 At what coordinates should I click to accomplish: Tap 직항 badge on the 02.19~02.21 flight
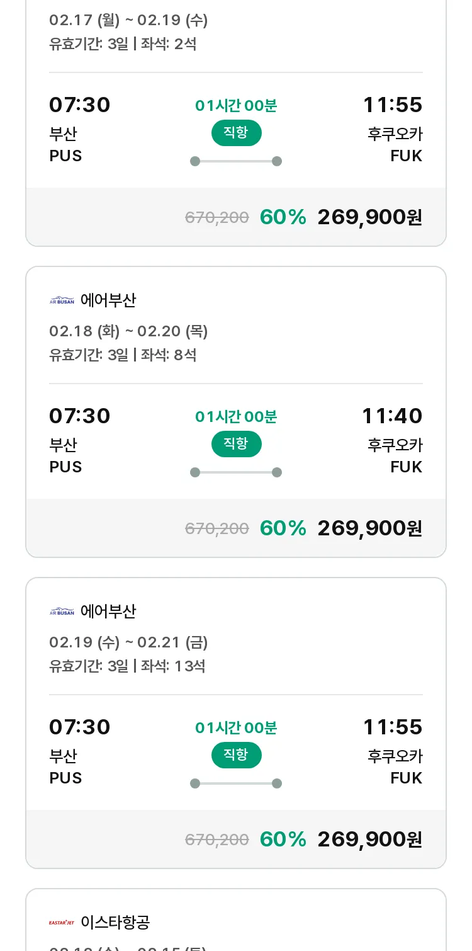pyautogui.click(x=236, y=755)
